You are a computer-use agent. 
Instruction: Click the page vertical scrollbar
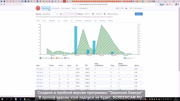pyautogui.click(x=179, y=39)
